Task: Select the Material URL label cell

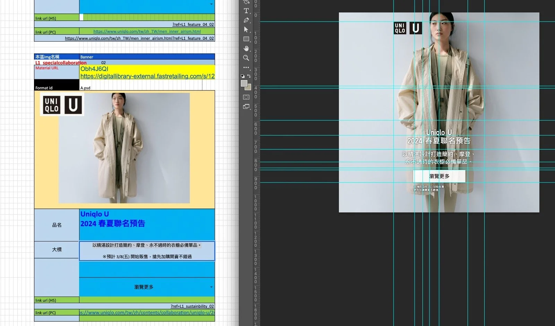Action: coord(57,72)
